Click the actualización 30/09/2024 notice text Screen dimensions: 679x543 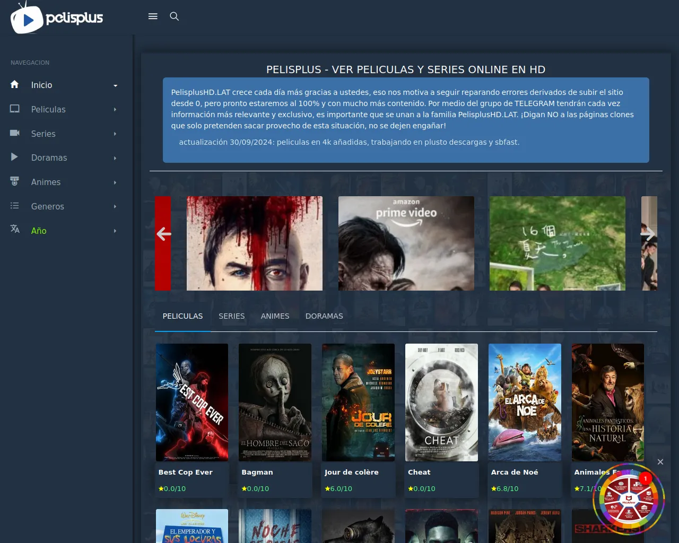(349, 142)
